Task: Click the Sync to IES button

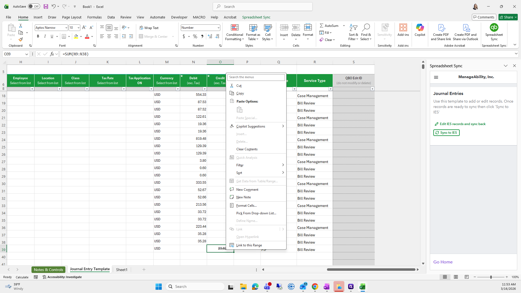Action: tap(446, 133)
